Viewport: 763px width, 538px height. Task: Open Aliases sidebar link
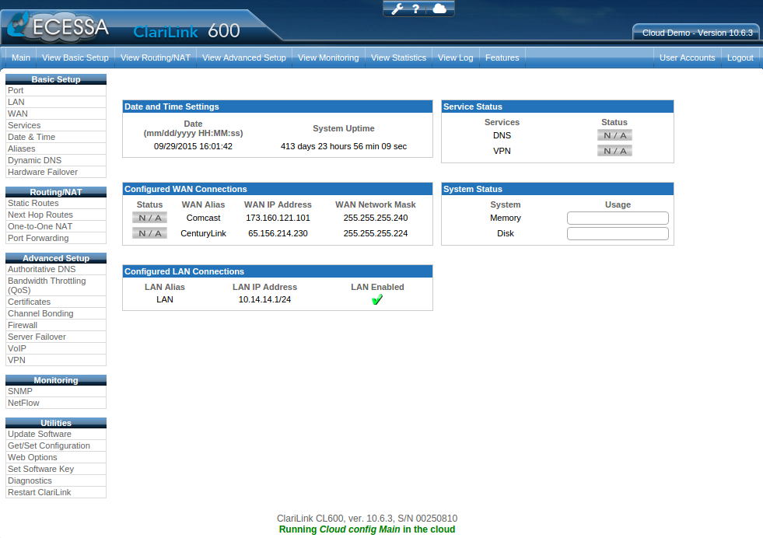pyautogui.click(x=56, y=148)
